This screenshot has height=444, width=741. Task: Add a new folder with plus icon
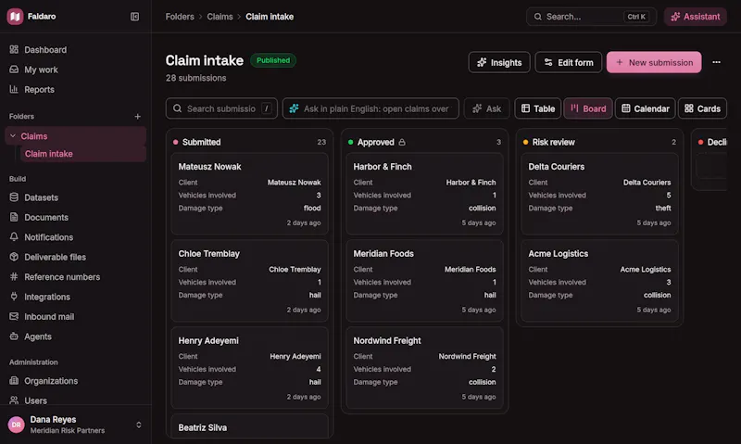coord(137,116)
